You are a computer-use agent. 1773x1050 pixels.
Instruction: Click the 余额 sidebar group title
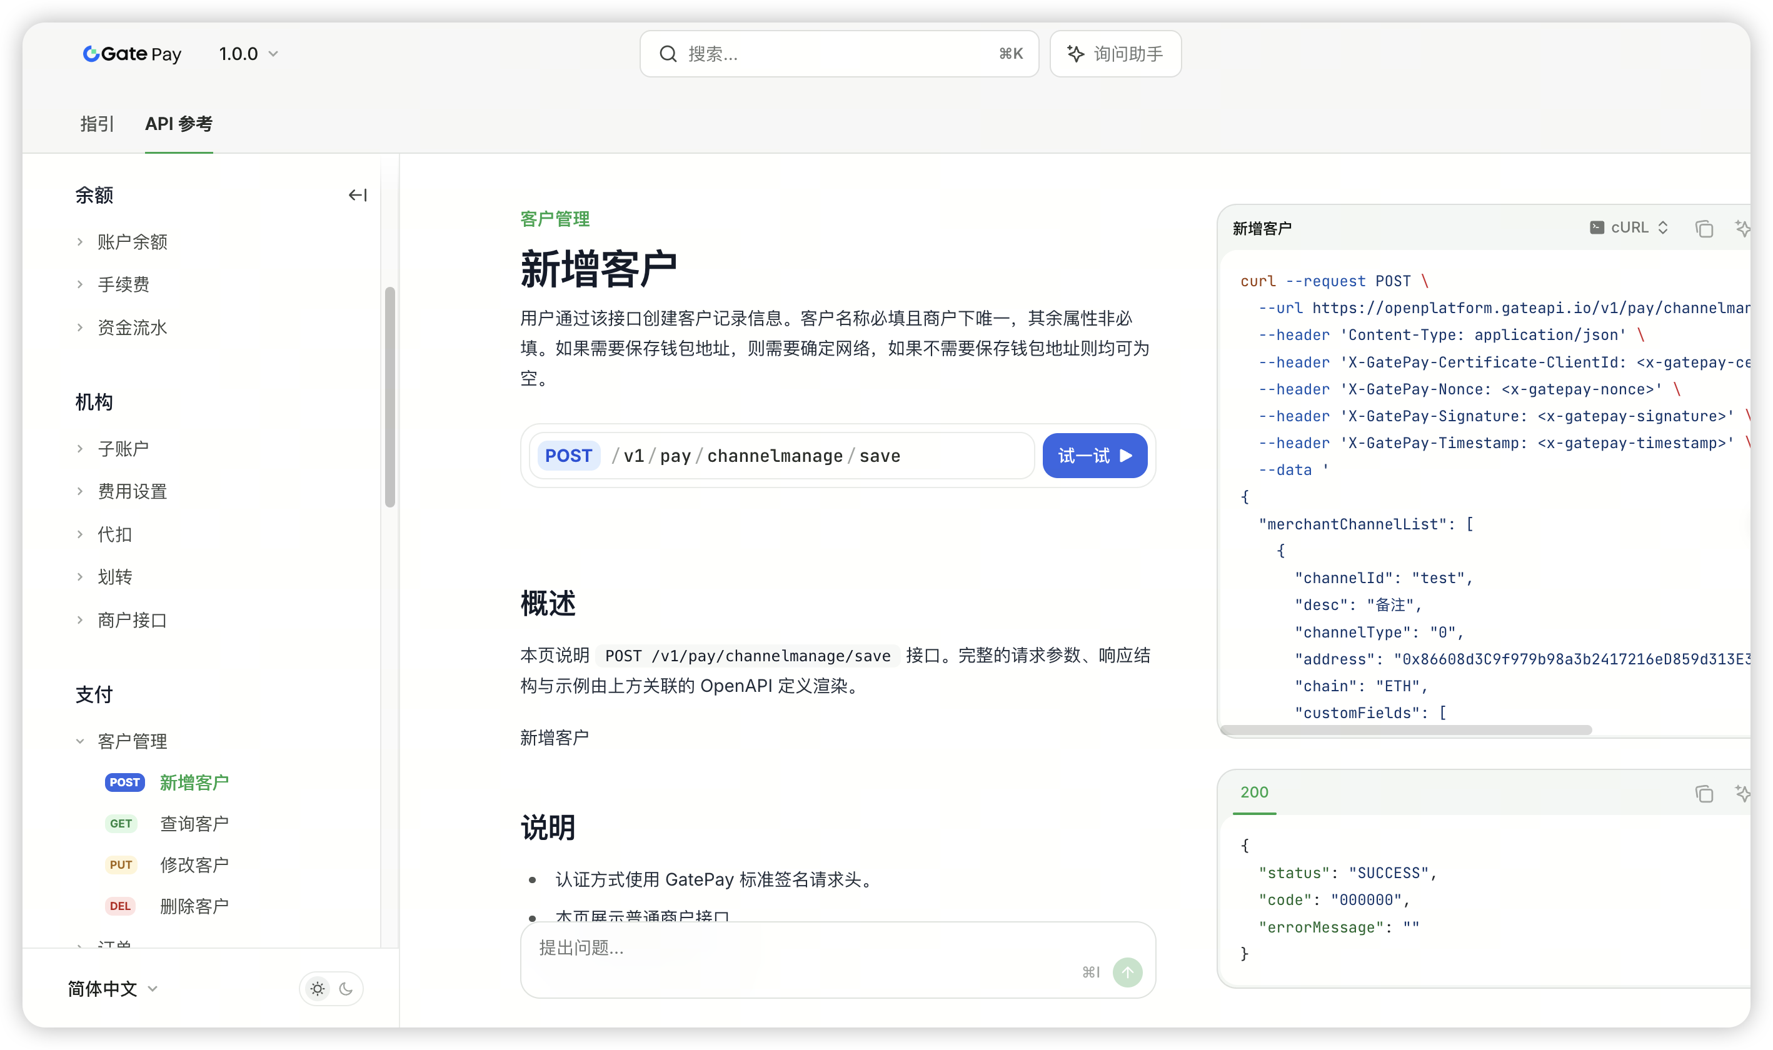click(94, 195)
